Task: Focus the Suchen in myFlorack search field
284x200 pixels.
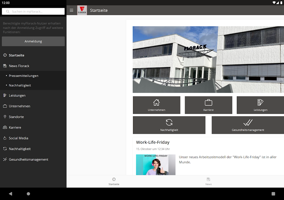Action: [x=33, y=11]
